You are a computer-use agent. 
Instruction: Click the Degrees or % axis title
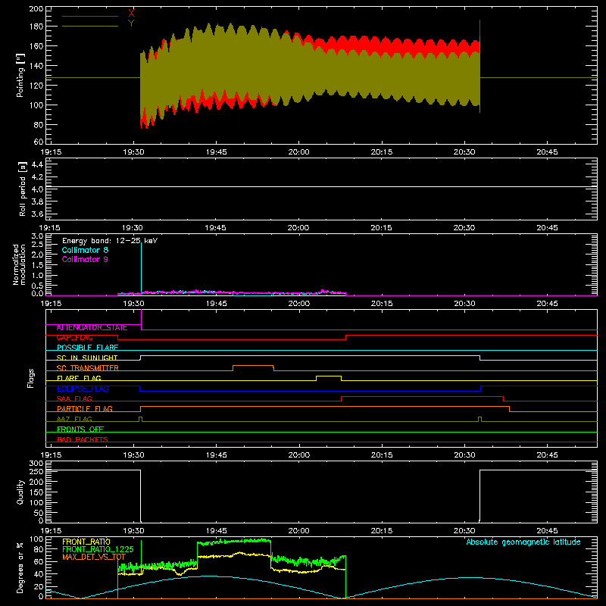(20, 567)
